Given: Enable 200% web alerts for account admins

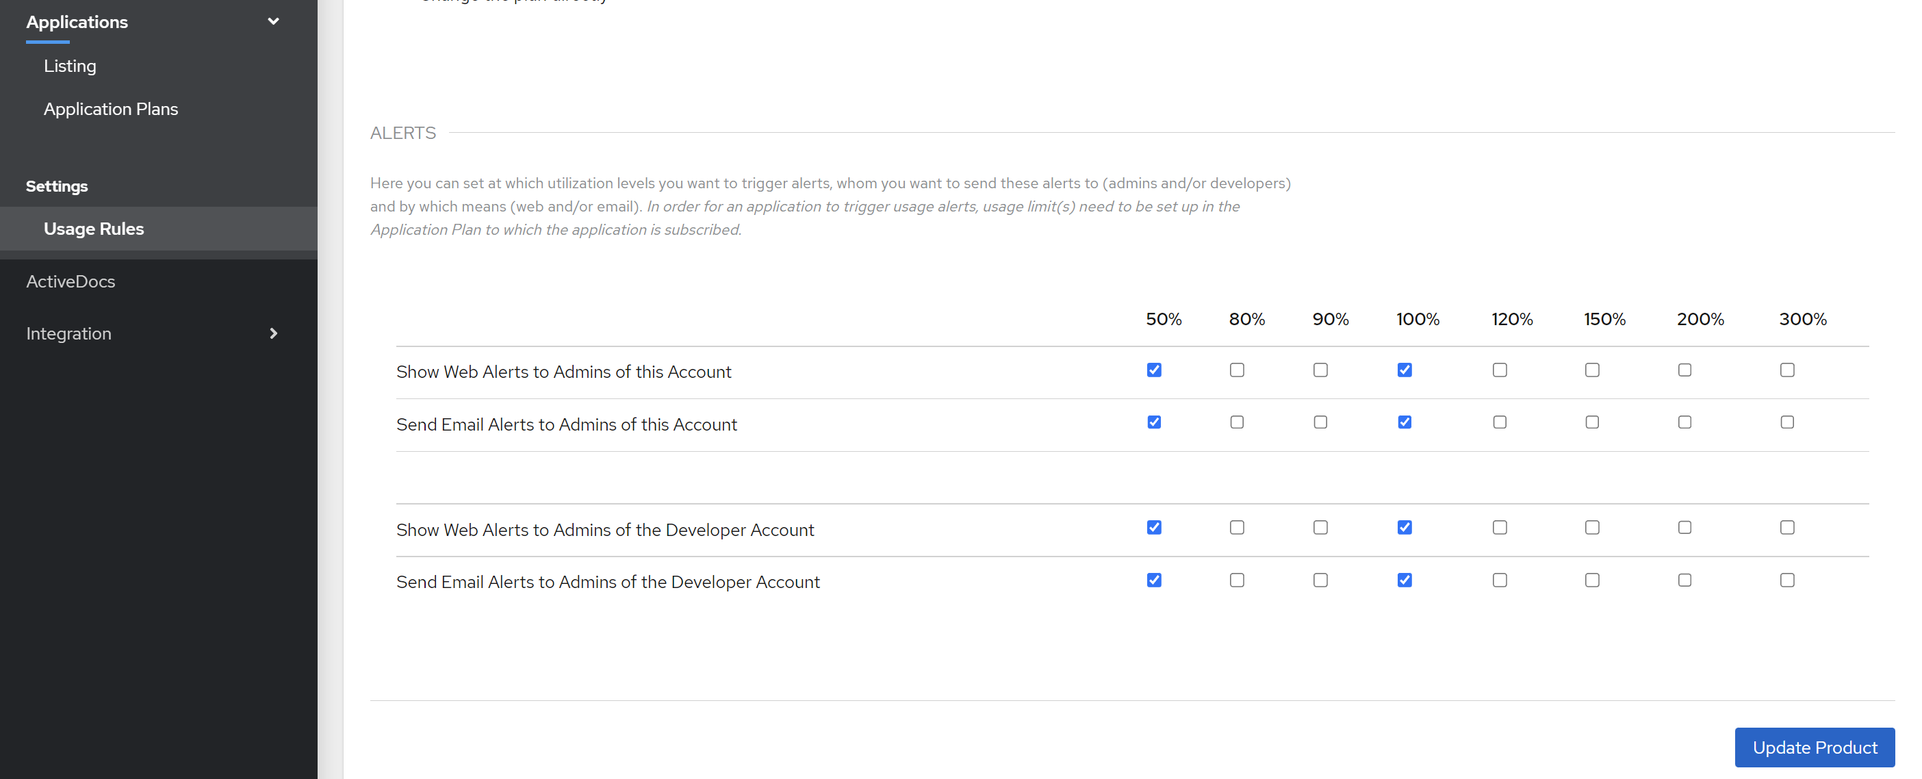Looking at the screenshot, I should point(1684,370).
